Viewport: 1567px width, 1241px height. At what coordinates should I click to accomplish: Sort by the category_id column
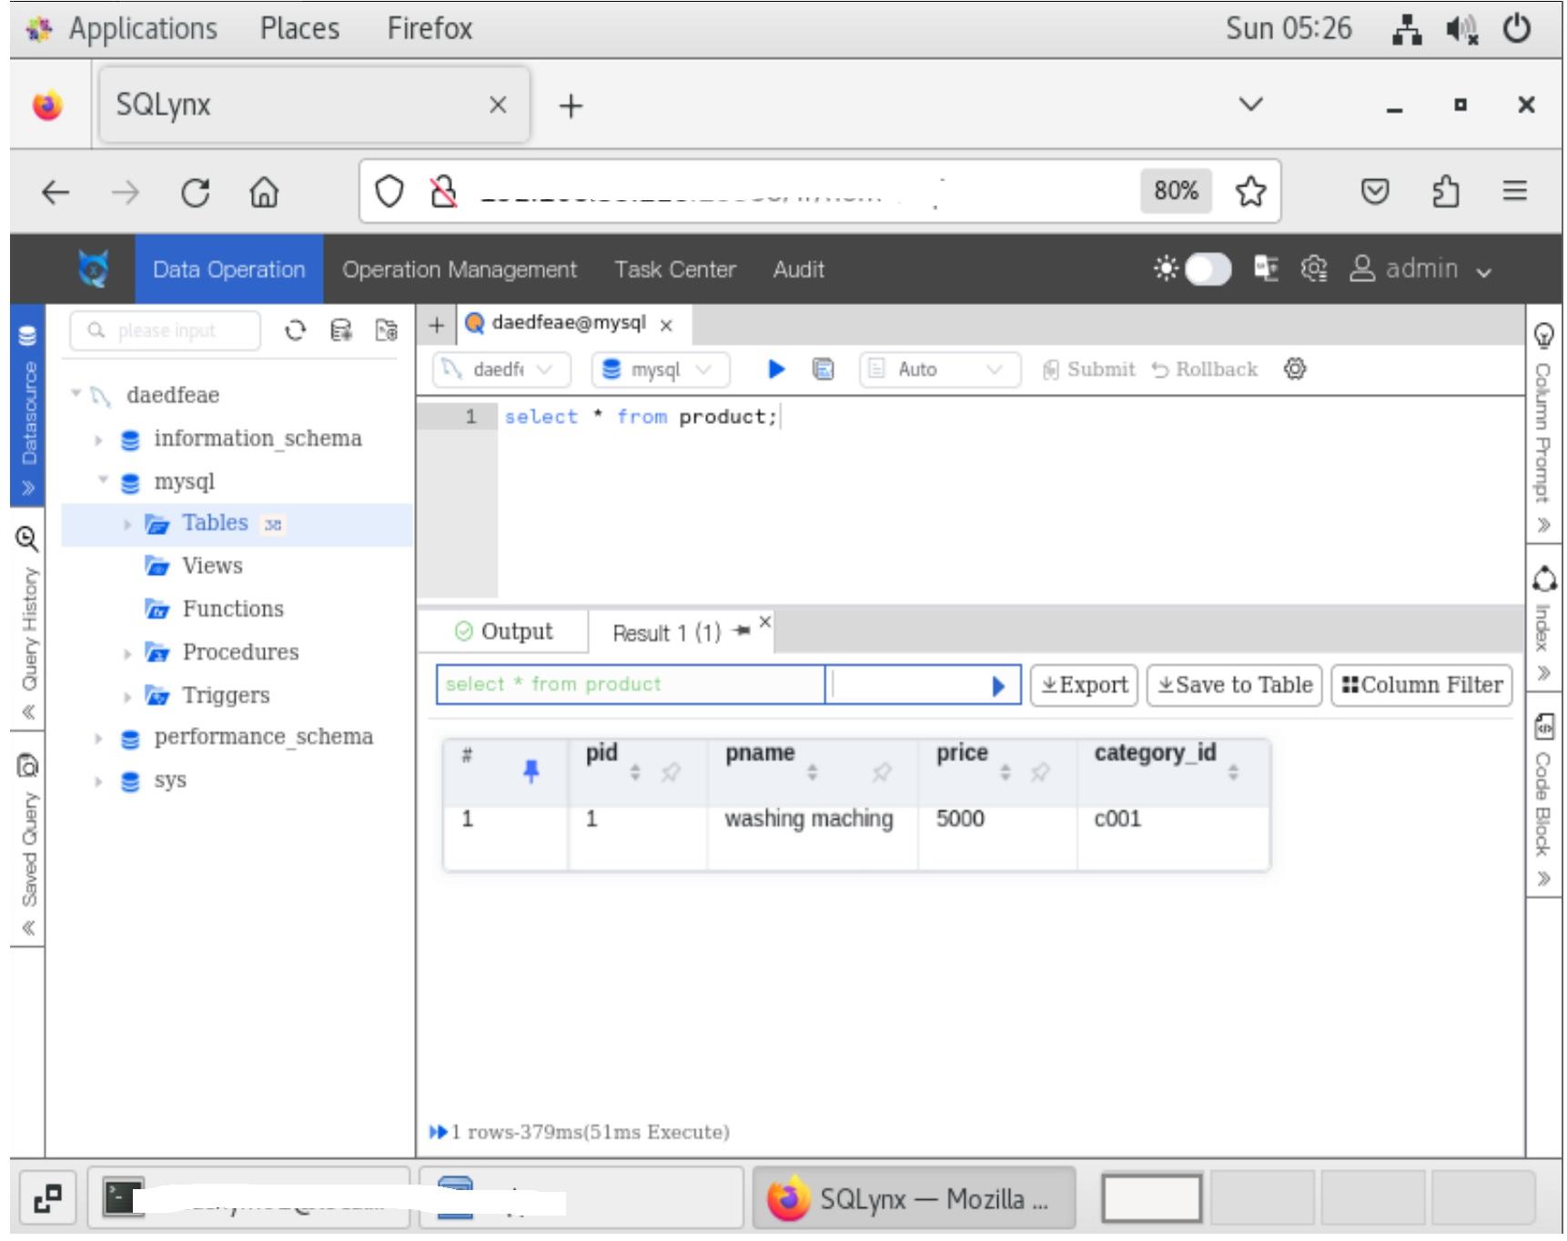[1233, 772]
